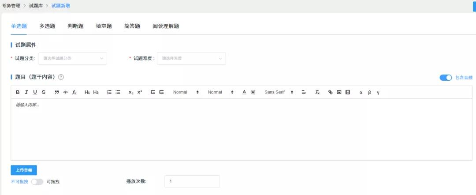Image resolution: width=476 pixels, height=195 pixels.
Task: Click the 试题属性 section heading
Action: pos(26,45)
